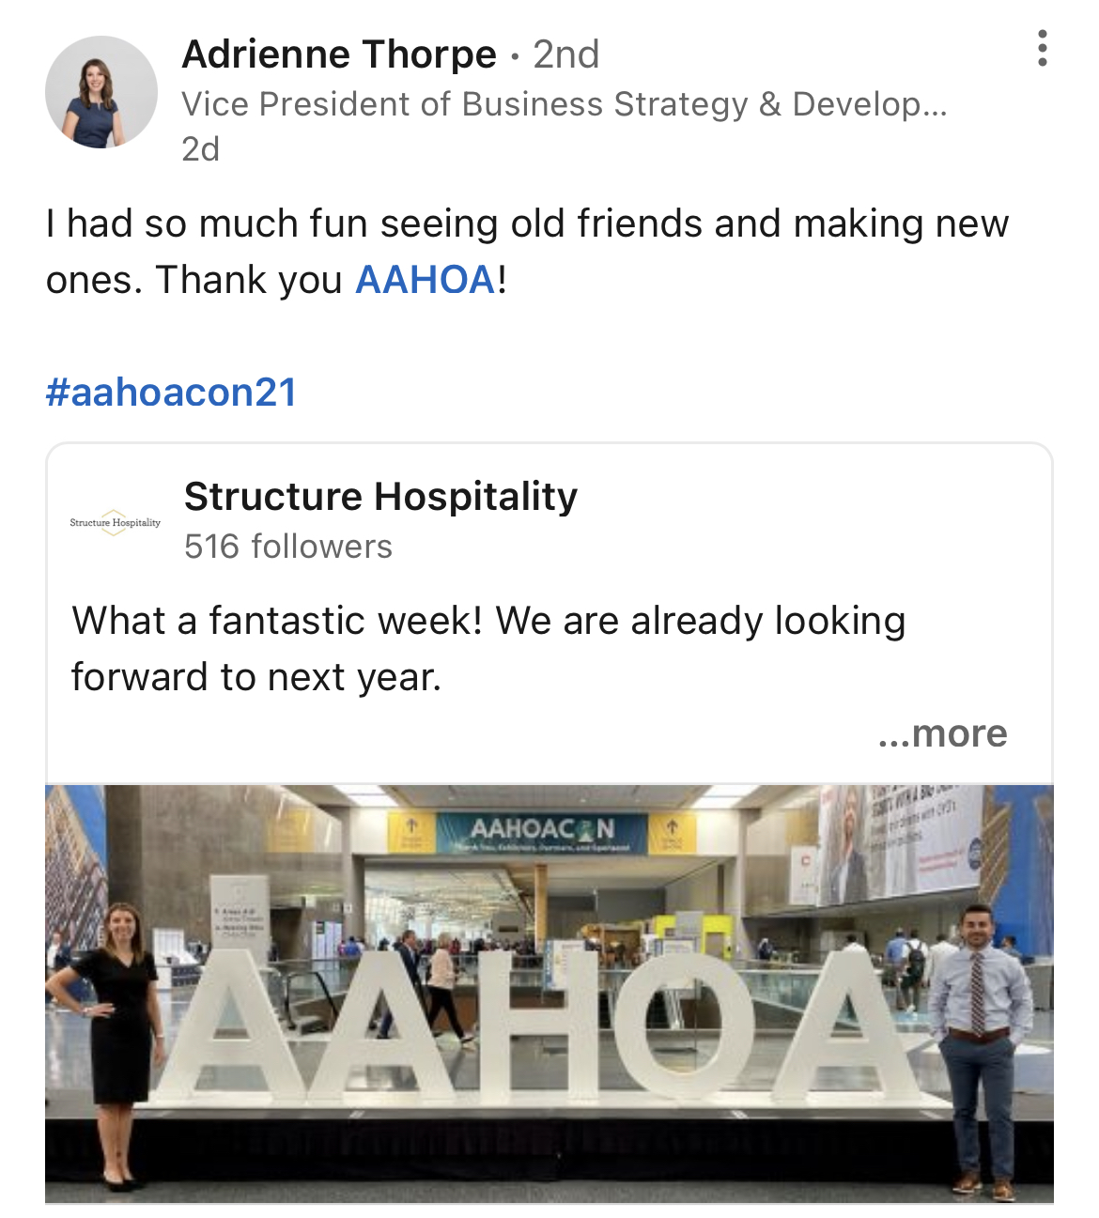Click the 2nd connection degree label

[x=566, y=54]
